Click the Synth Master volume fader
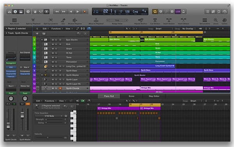The image size is (234, 147). (22, 115)
